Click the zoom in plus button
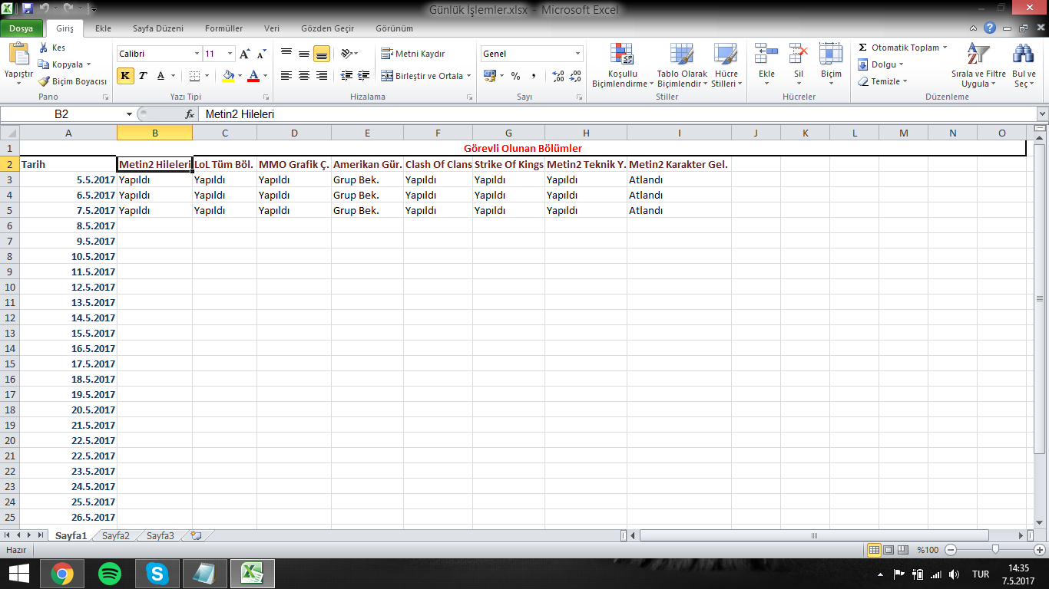Screen dimensions: 1049x589 (1041, 550)
